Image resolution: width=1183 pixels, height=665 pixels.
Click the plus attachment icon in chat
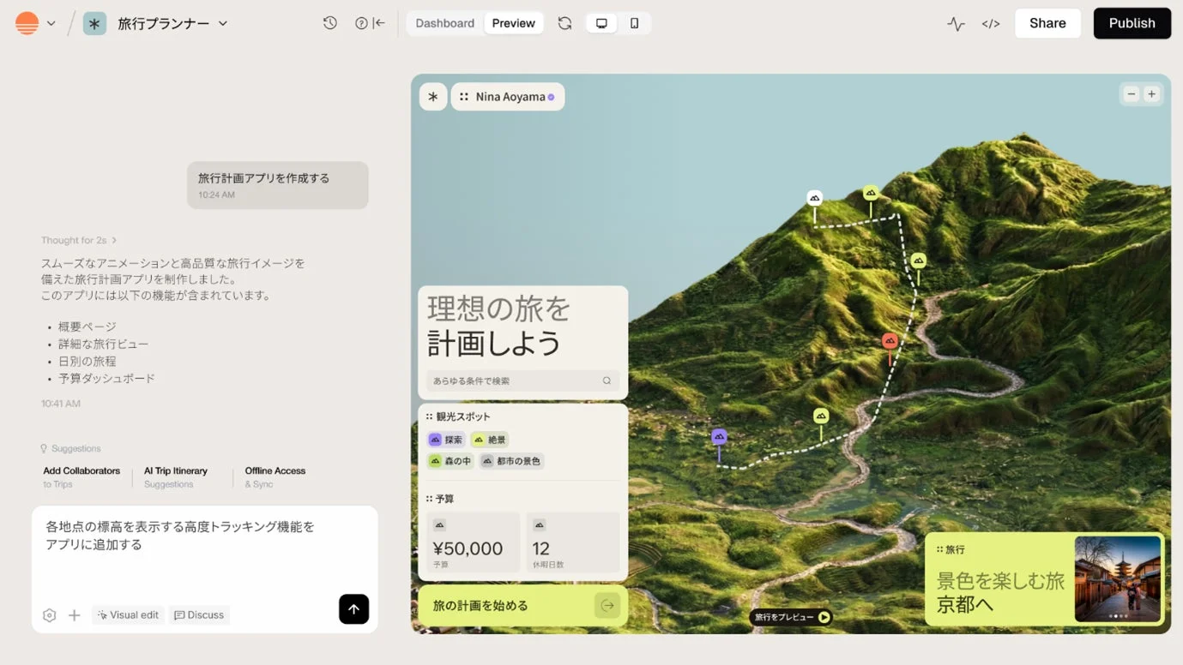[74, 614]
